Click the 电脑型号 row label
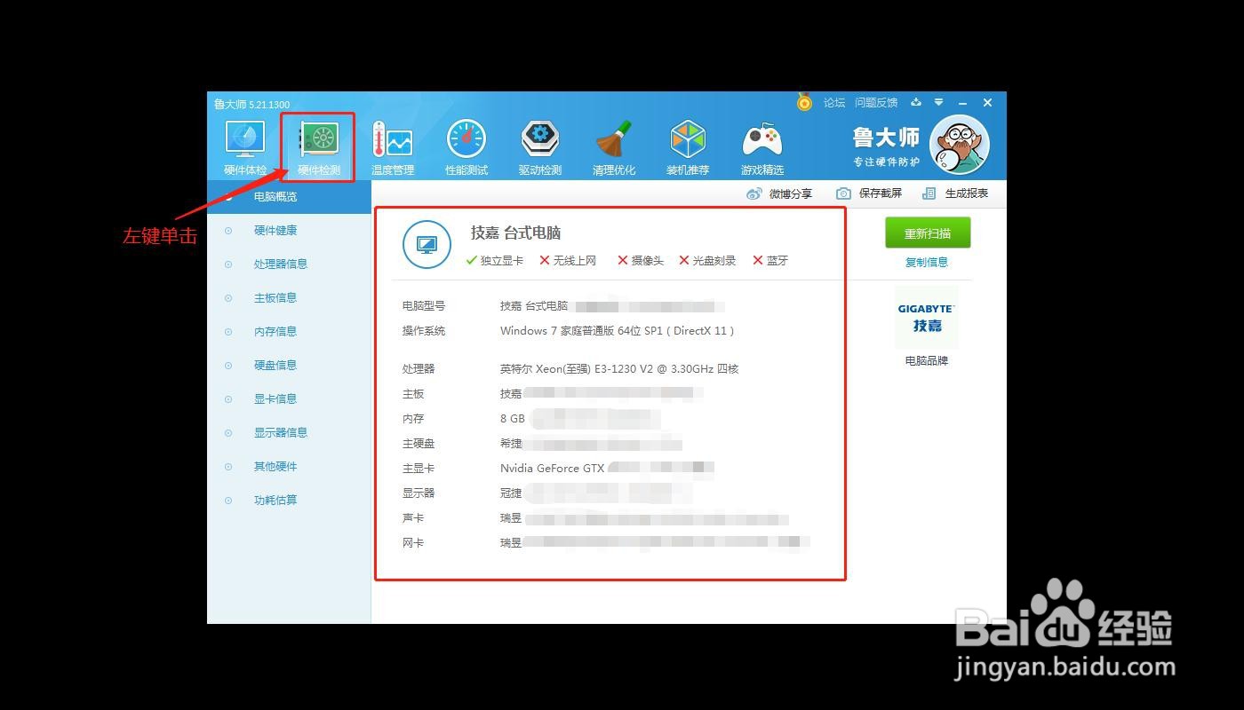Image resolution: width=1244 pixels, height=710 pixels. [x=424, y=306]
